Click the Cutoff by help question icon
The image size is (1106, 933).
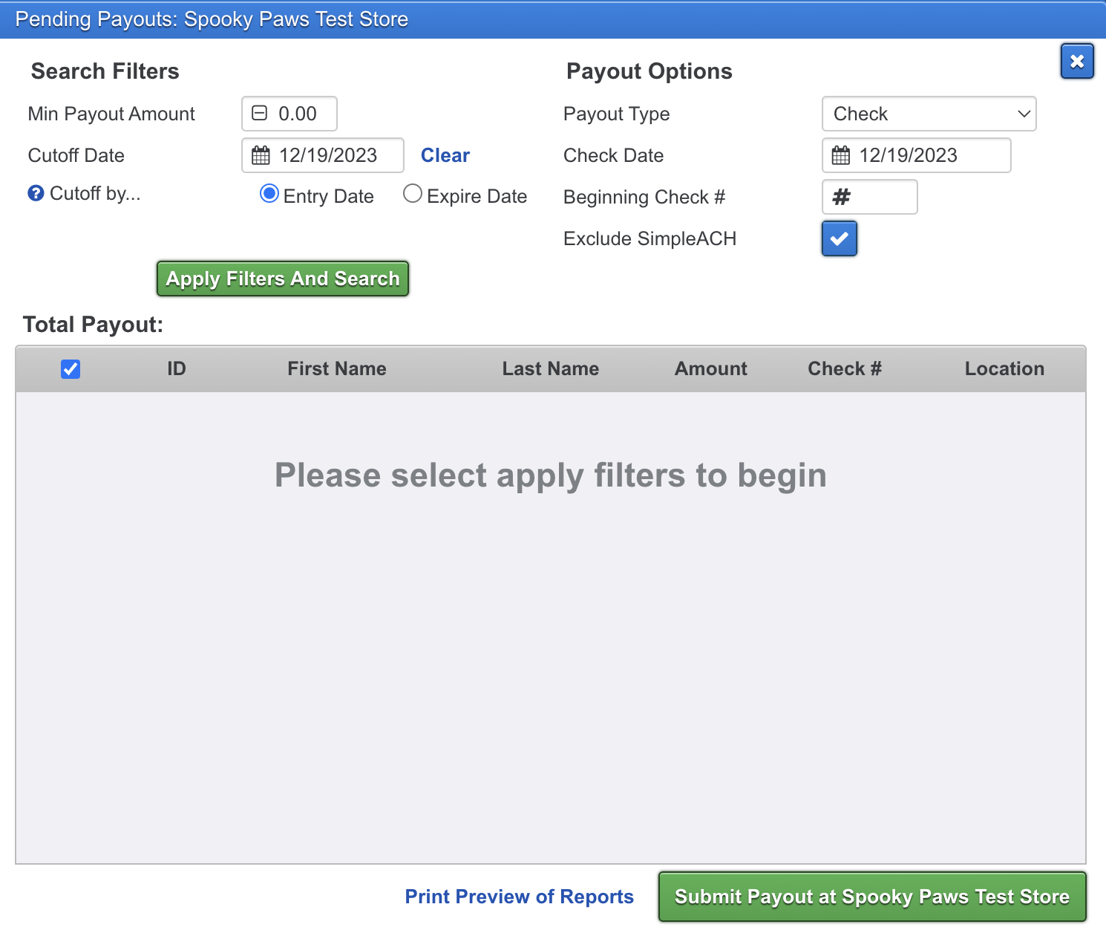36,194
